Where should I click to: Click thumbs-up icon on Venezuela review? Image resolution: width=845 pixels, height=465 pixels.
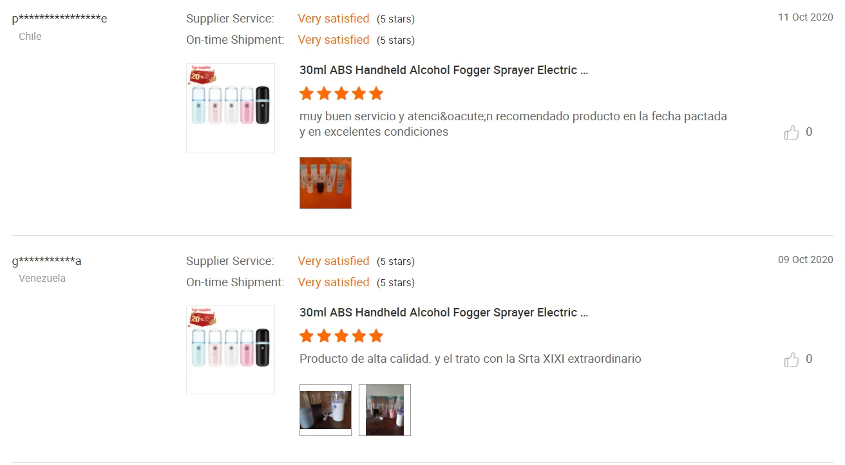791,360
